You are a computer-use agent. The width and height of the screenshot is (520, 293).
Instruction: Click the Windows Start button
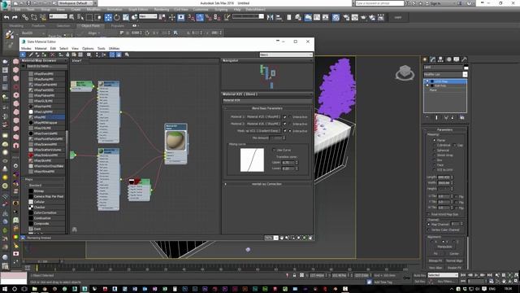click(5, 289)
